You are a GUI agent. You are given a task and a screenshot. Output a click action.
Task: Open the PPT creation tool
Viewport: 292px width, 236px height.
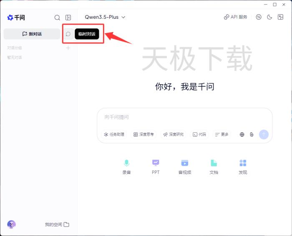pos(156,166)
